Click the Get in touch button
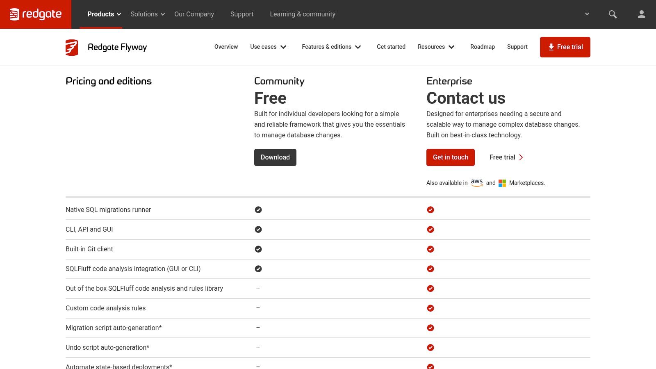Screen dimensions: 656x369 click(x=451, y=157)
